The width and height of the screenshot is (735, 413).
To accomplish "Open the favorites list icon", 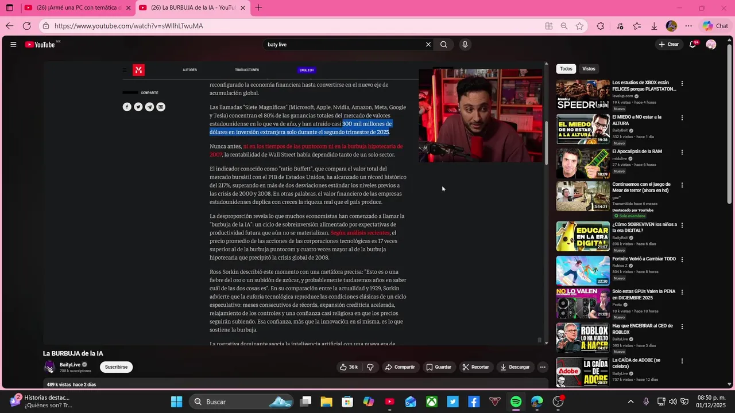I will click(x=637, y=26).
